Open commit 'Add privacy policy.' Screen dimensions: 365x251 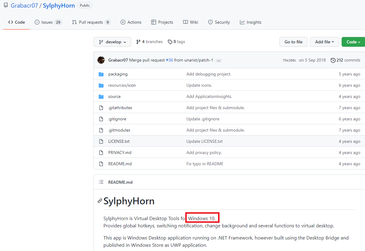(x=204, y=152)
